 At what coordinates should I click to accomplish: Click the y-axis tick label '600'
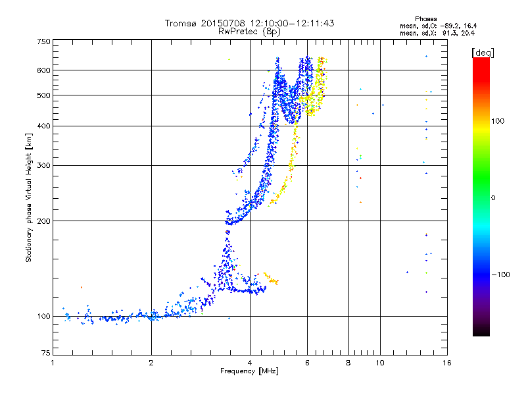[x=43, y=70]
